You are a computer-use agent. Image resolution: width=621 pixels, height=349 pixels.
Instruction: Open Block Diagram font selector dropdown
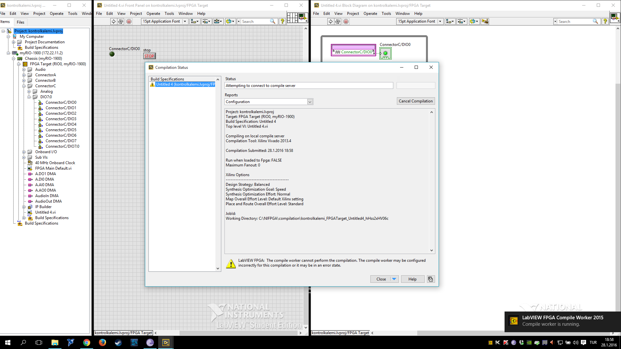click(x=440, y=21)
